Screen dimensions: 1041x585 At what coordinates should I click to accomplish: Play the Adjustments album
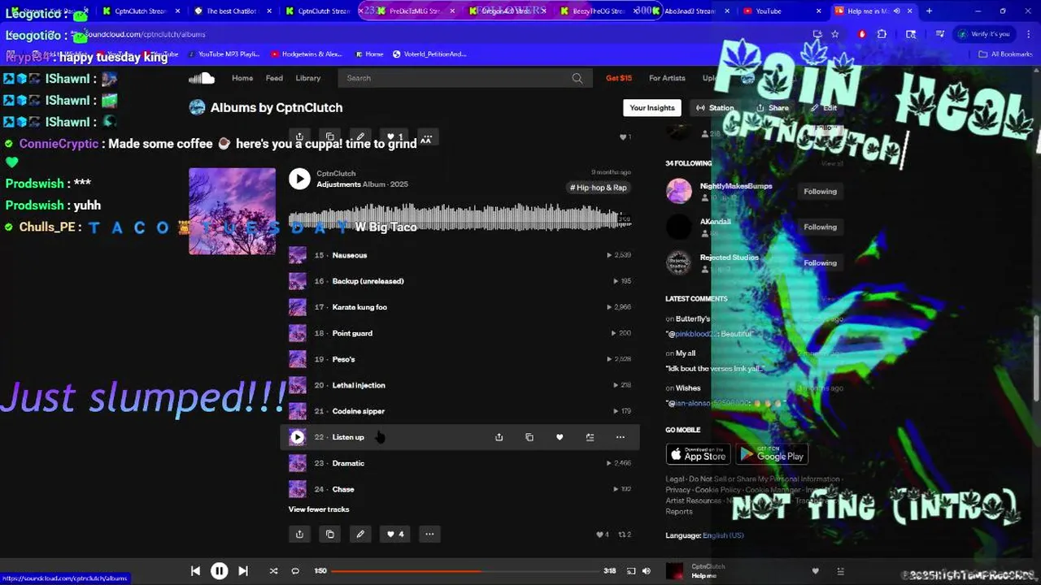coord(299,179)
